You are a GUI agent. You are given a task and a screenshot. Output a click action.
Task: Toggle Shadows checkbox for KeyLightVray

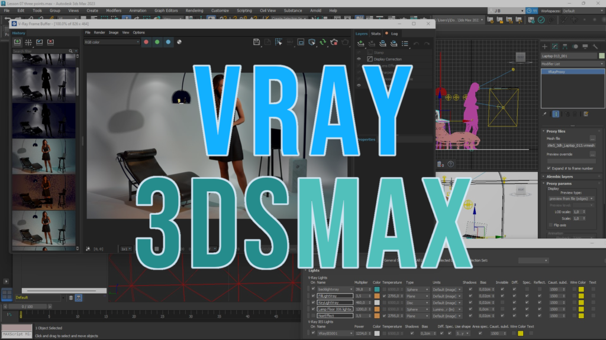click(x=470, y=303)
